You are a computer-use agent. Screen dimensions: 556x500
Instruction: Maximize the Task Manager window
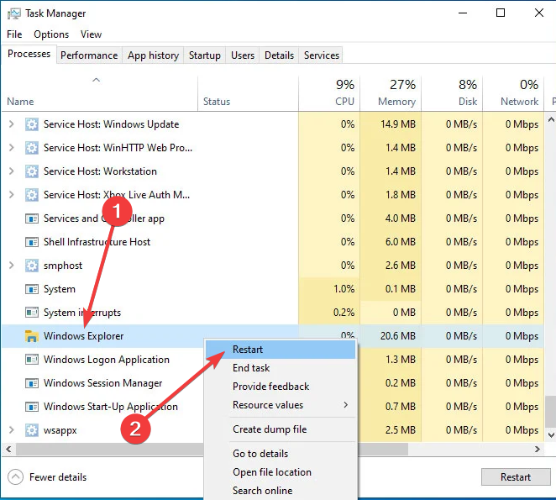pos(501,13)
